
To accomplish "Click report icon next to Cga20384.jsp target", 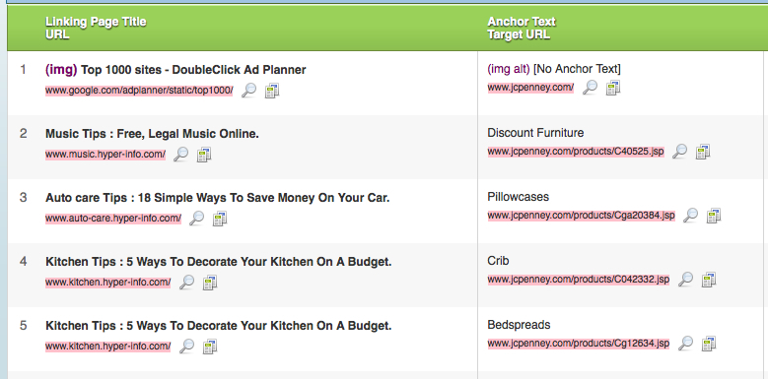I will pyautogui.click(x=713, y=216).
